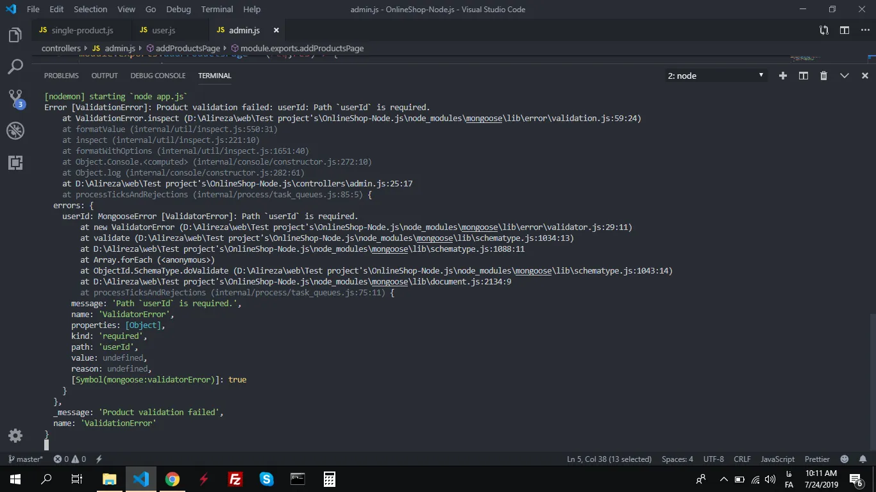Open the View menu
The image size is (876, 492).
click(x=126, y=10)
